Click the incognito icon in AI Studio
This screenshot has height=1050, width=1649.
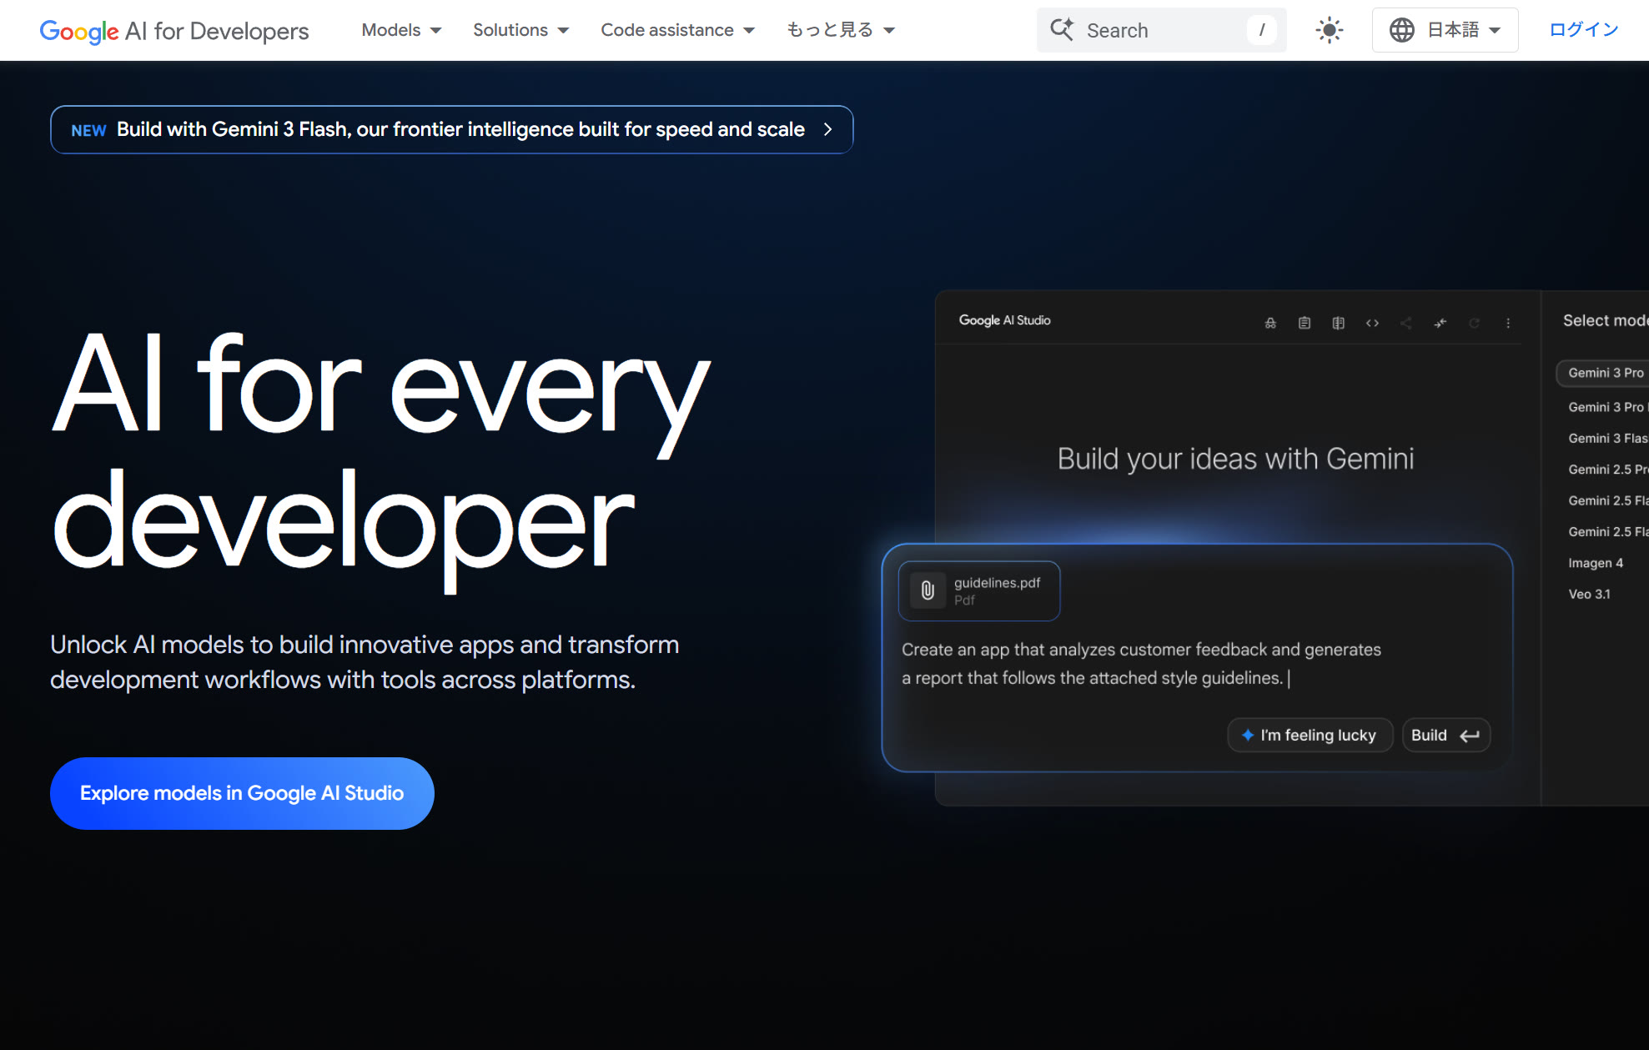coord(1270,323)
